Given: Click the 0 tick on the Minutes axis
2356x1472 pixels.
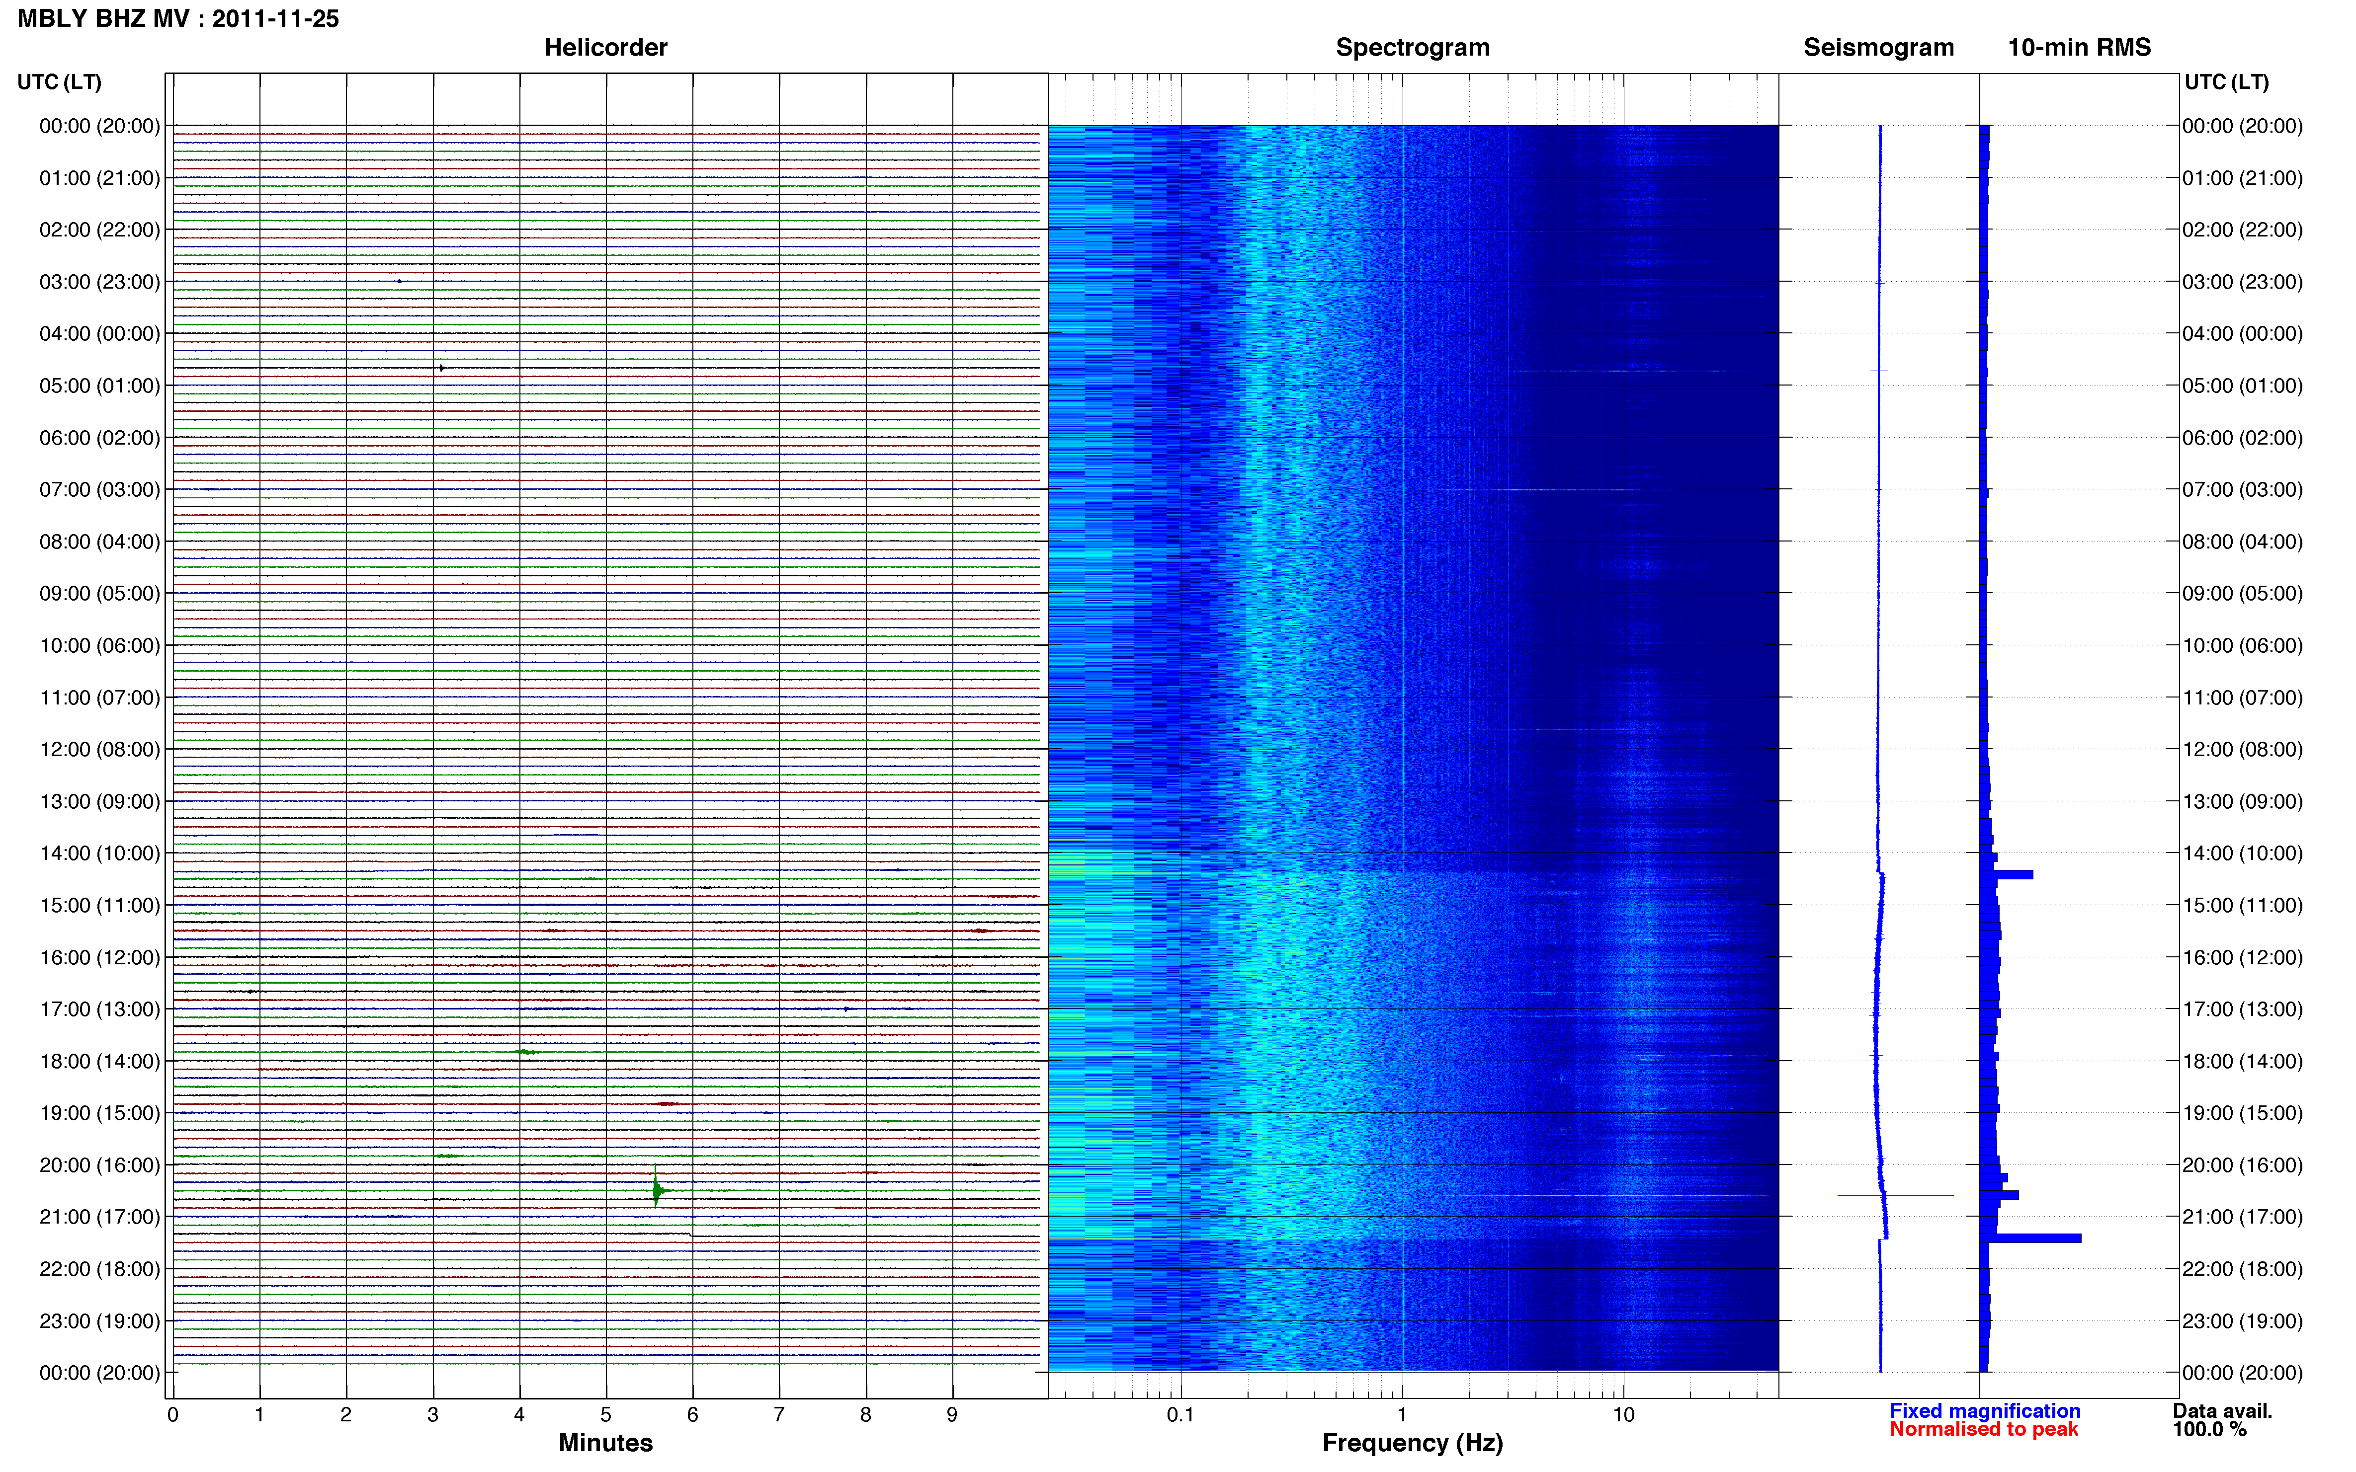Looking at the screenshot, I should pyautogui.click(x=172, y=1414).
